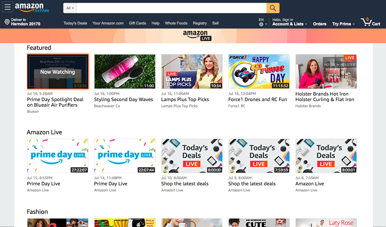The image size is (386, 227).
Task: Click inside the search text field
Action: pyautogui.click(x=171, y=8)
